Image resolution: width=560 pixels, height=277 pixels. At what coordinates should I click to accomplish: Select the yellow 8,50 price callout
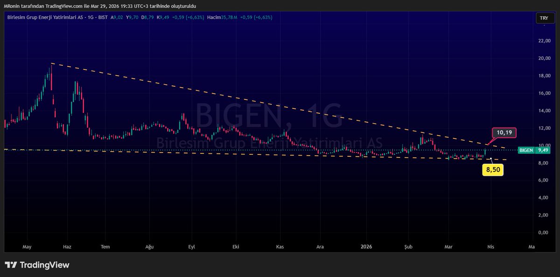pos(493,170)
